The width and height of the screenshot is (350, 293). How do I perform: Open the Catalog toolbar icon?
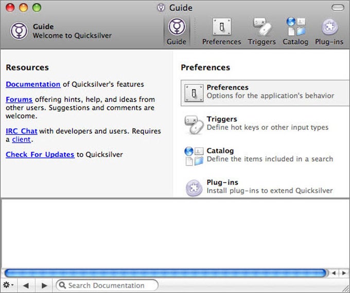(x=295, y=31)
